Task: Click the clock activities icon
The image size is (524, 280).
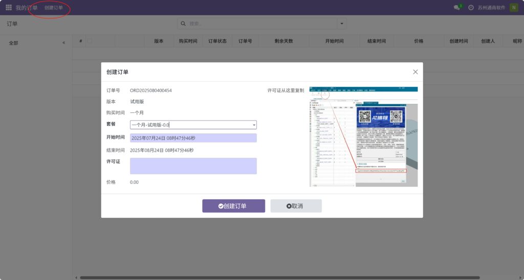Action: click(471, 8)
